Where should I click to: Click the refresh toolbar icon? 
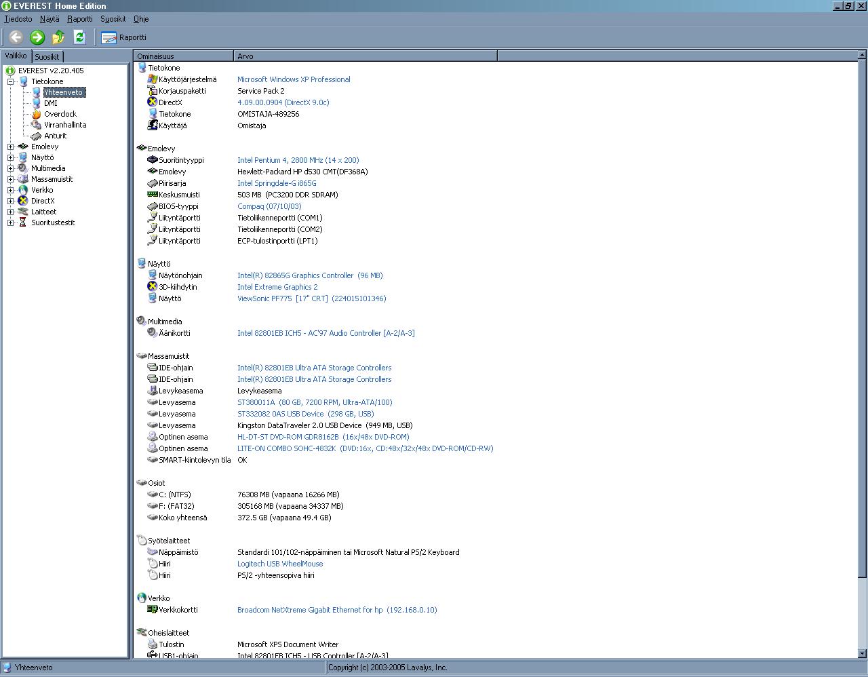coord(79,37)
